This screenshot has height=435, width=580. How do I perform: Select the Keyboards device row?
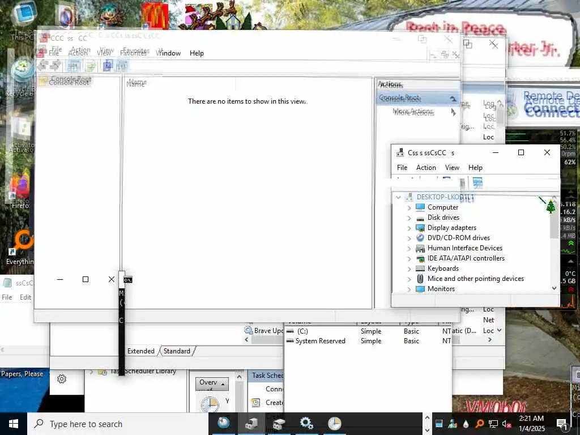pyautogui.click(x=443, y=268)
